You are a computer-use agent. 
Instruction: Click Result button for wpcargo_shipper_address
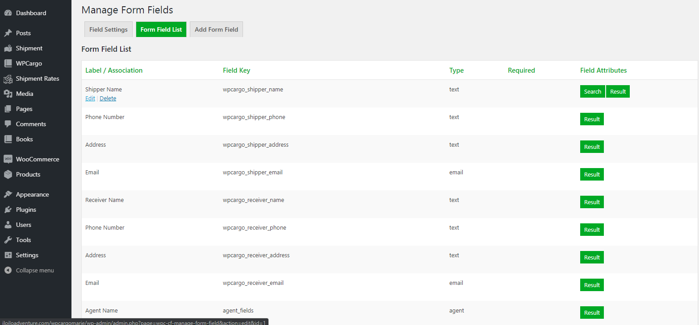click(592, 147)
